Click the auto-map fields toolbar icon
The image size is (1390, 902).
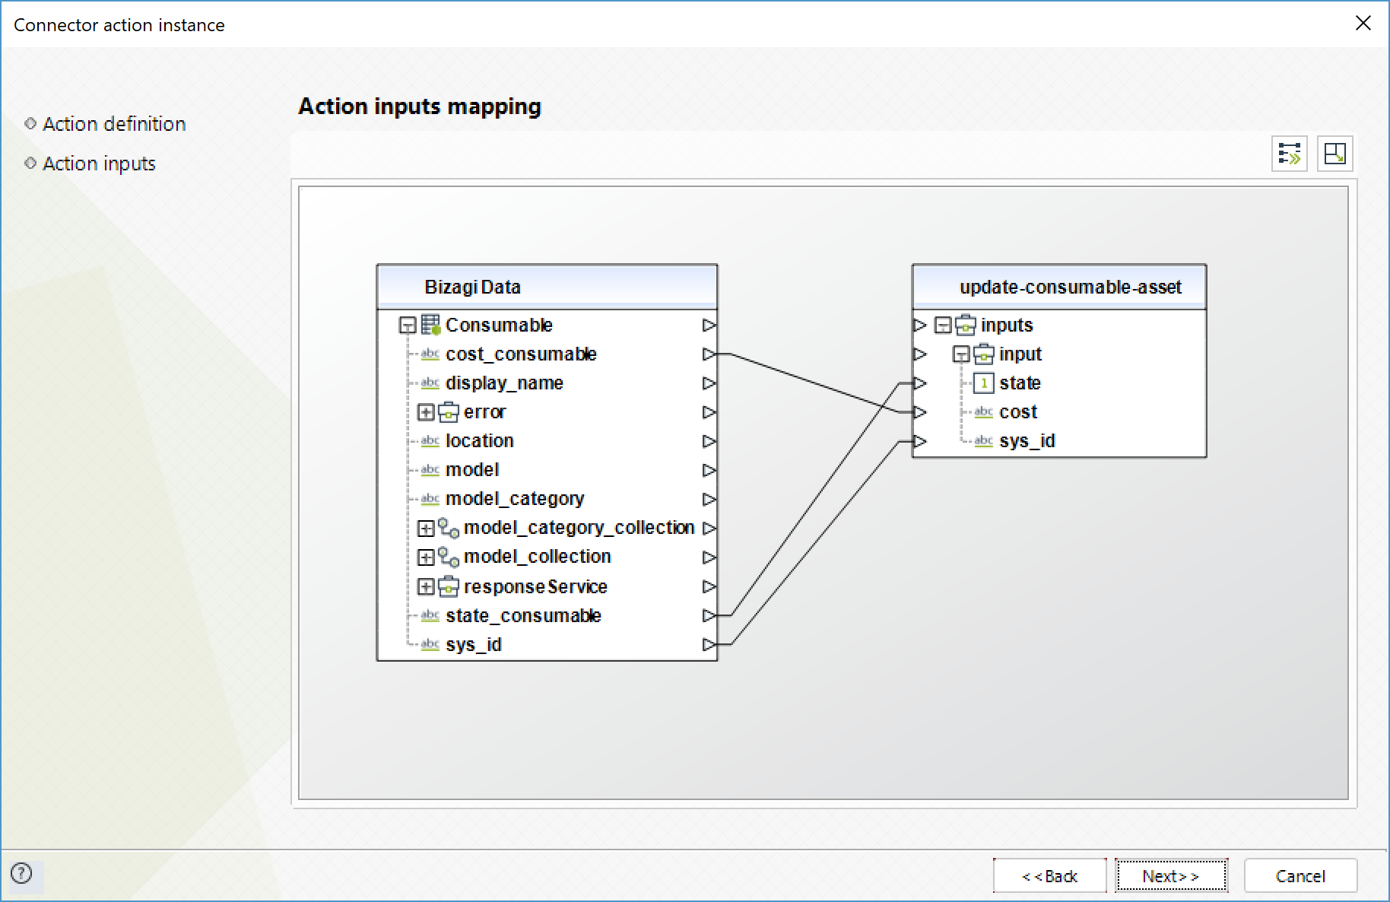pos(1290,154)
